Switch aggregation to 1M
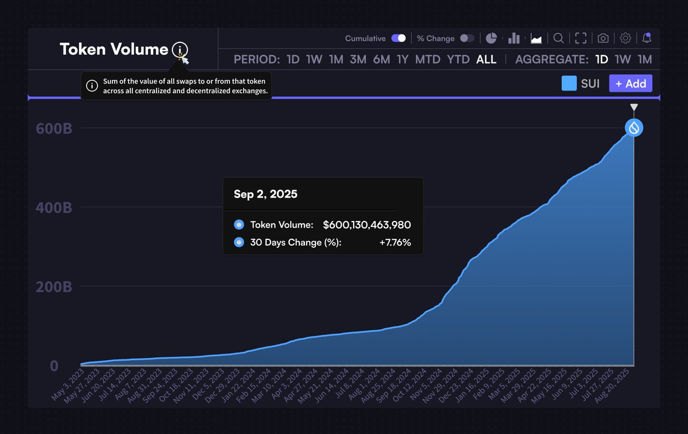The image size is (688, 434). 644,59
